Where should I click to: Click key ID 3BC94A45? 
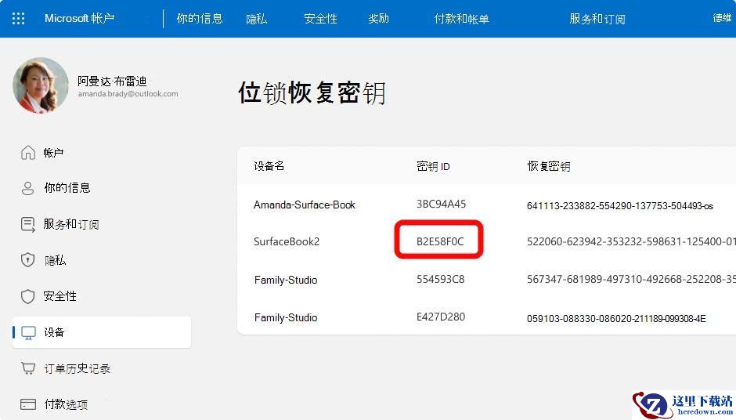click(x=442, y=204)
